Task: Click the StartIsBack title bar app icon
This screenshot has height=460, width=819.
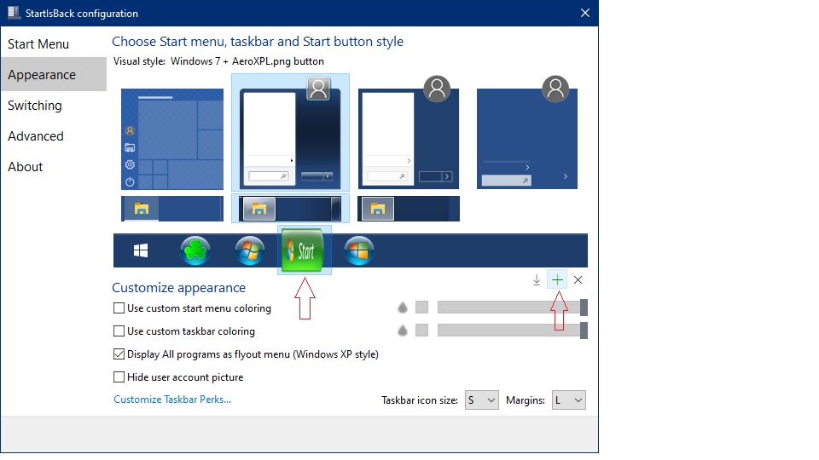Action: point(14,13)
